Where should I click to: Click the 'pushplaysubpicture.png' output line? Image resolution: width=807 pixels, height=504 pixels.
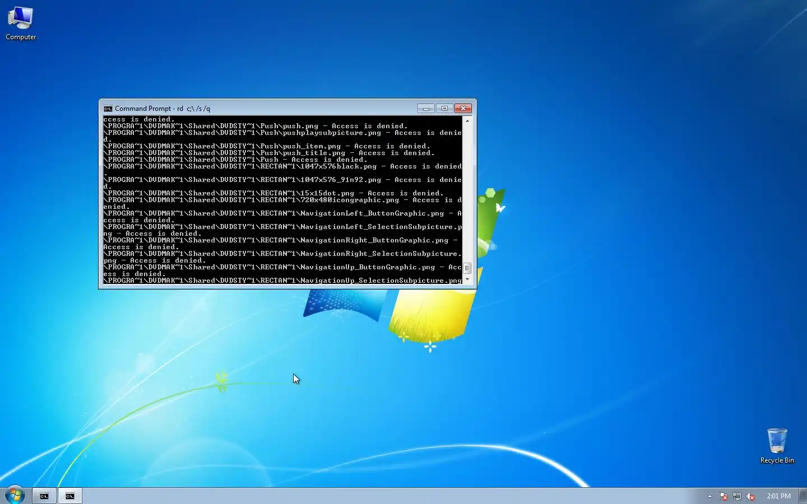click(x=282, y=133)
